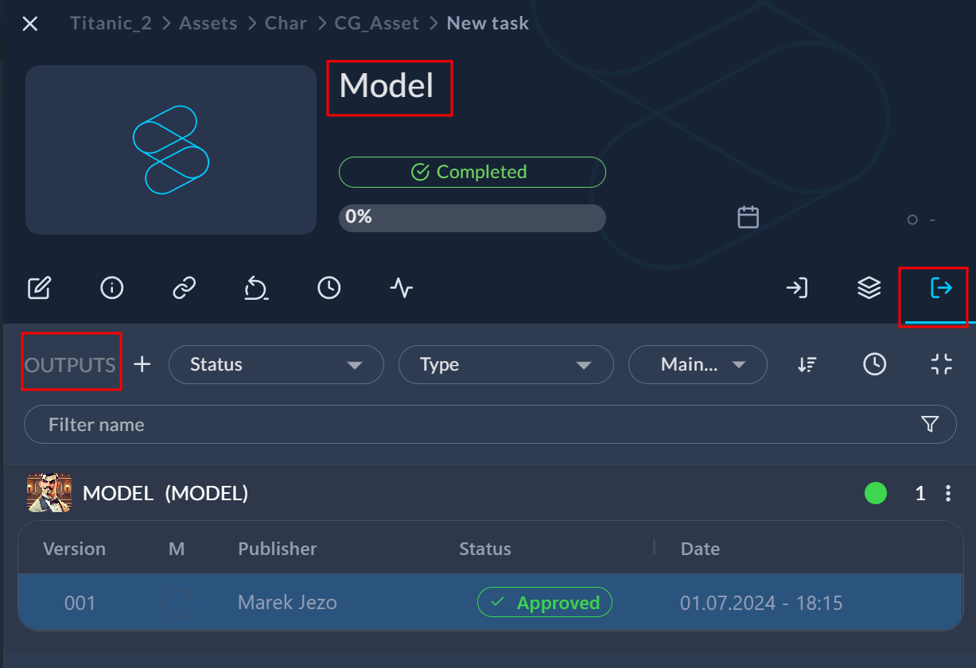Sort by M column header
This screenshot has width=976, height=668.
tap(177, 549)
